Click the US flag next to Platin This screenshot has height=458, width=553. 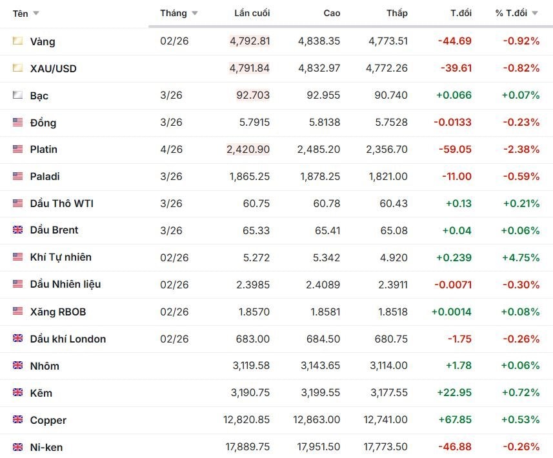pyautogui.click(x=17, y=149)
